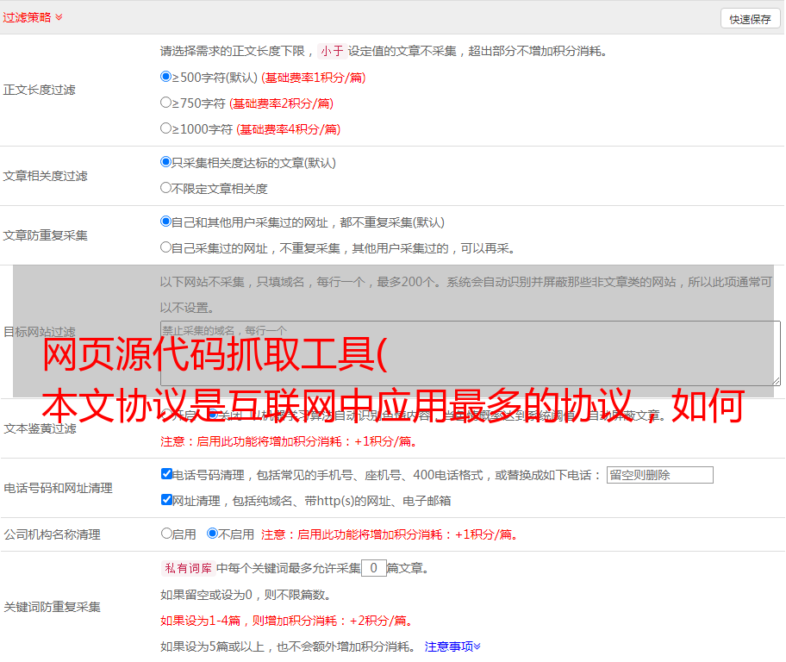Choose 不限定文章相关度 radio option
The image size is (786, 662).
click(x=166, y=188)
